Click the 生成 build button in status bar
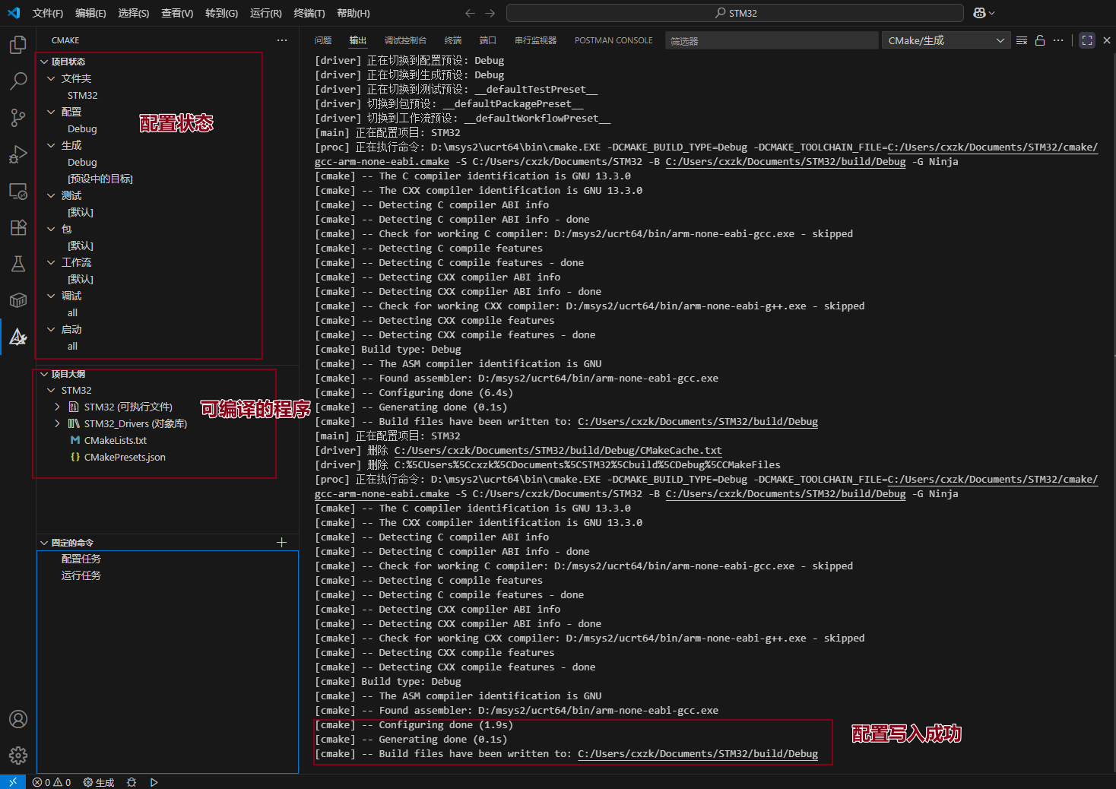This screenshot has height=789, width=1116. [99, 782]
